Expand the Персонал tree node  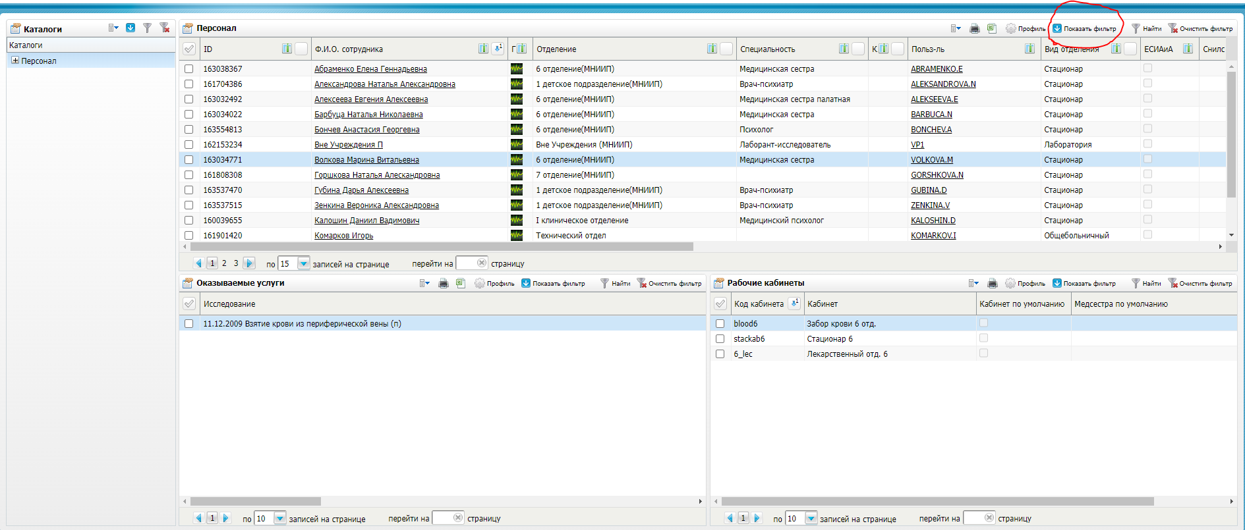click(x=15, y=61)
